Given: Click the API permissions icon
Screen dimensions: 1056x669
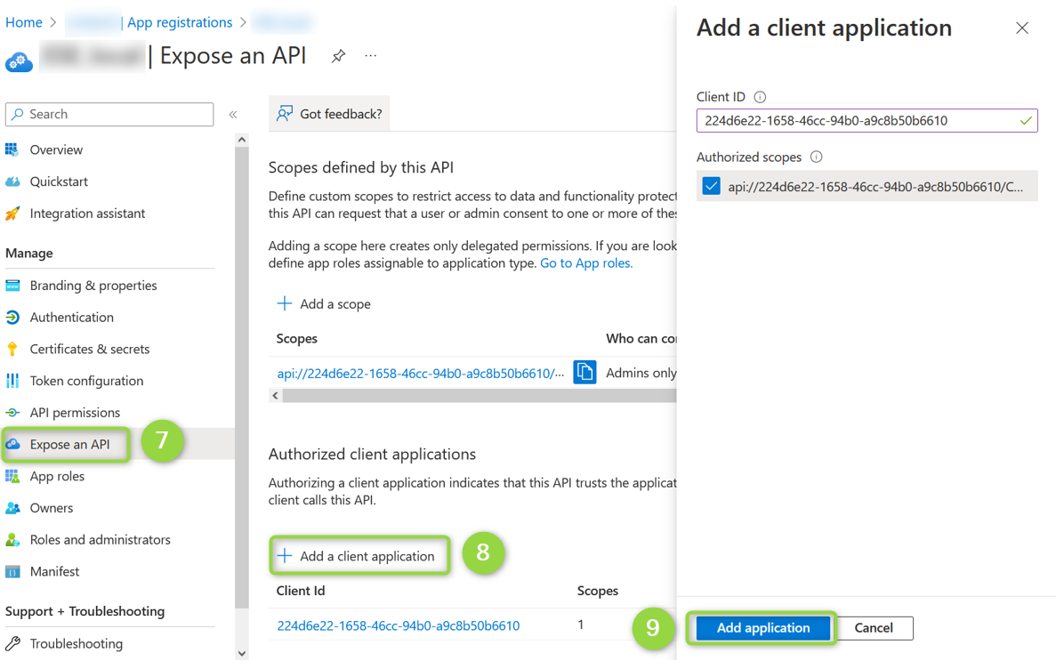Looking at the screenshot, I should (12, 412).
